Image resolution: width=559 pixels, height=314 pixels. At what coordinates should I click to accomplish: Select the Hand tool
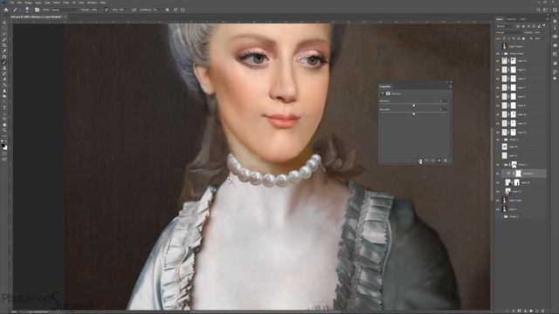(x=4, y=125)
